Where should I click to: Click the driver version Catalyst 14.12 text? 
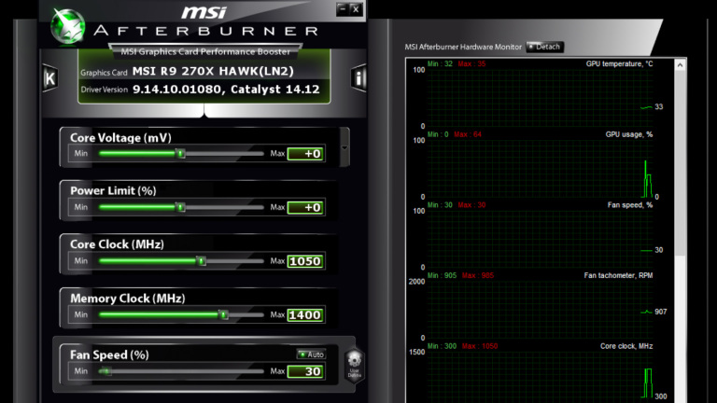click(274, 90)
